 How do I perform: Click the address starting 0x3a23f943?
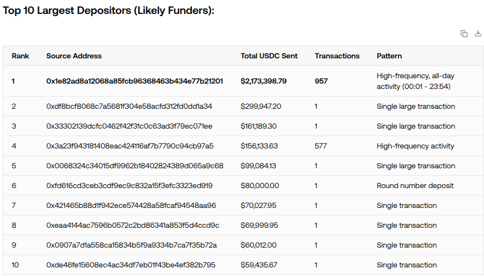click(129, 146)
